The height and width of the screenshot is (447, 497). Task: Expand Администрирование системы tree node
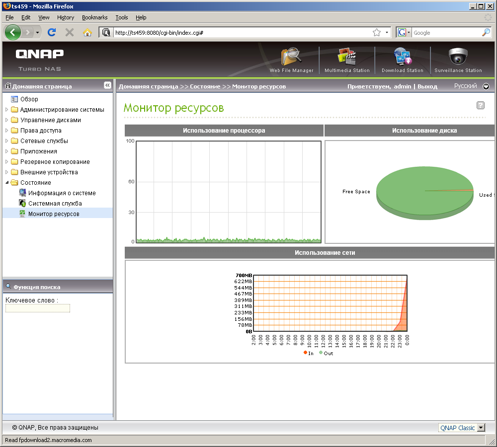(x=6, y=109)
